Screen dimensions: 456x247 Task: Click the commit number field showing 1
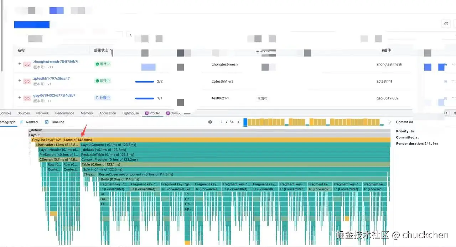click(222, 122)
